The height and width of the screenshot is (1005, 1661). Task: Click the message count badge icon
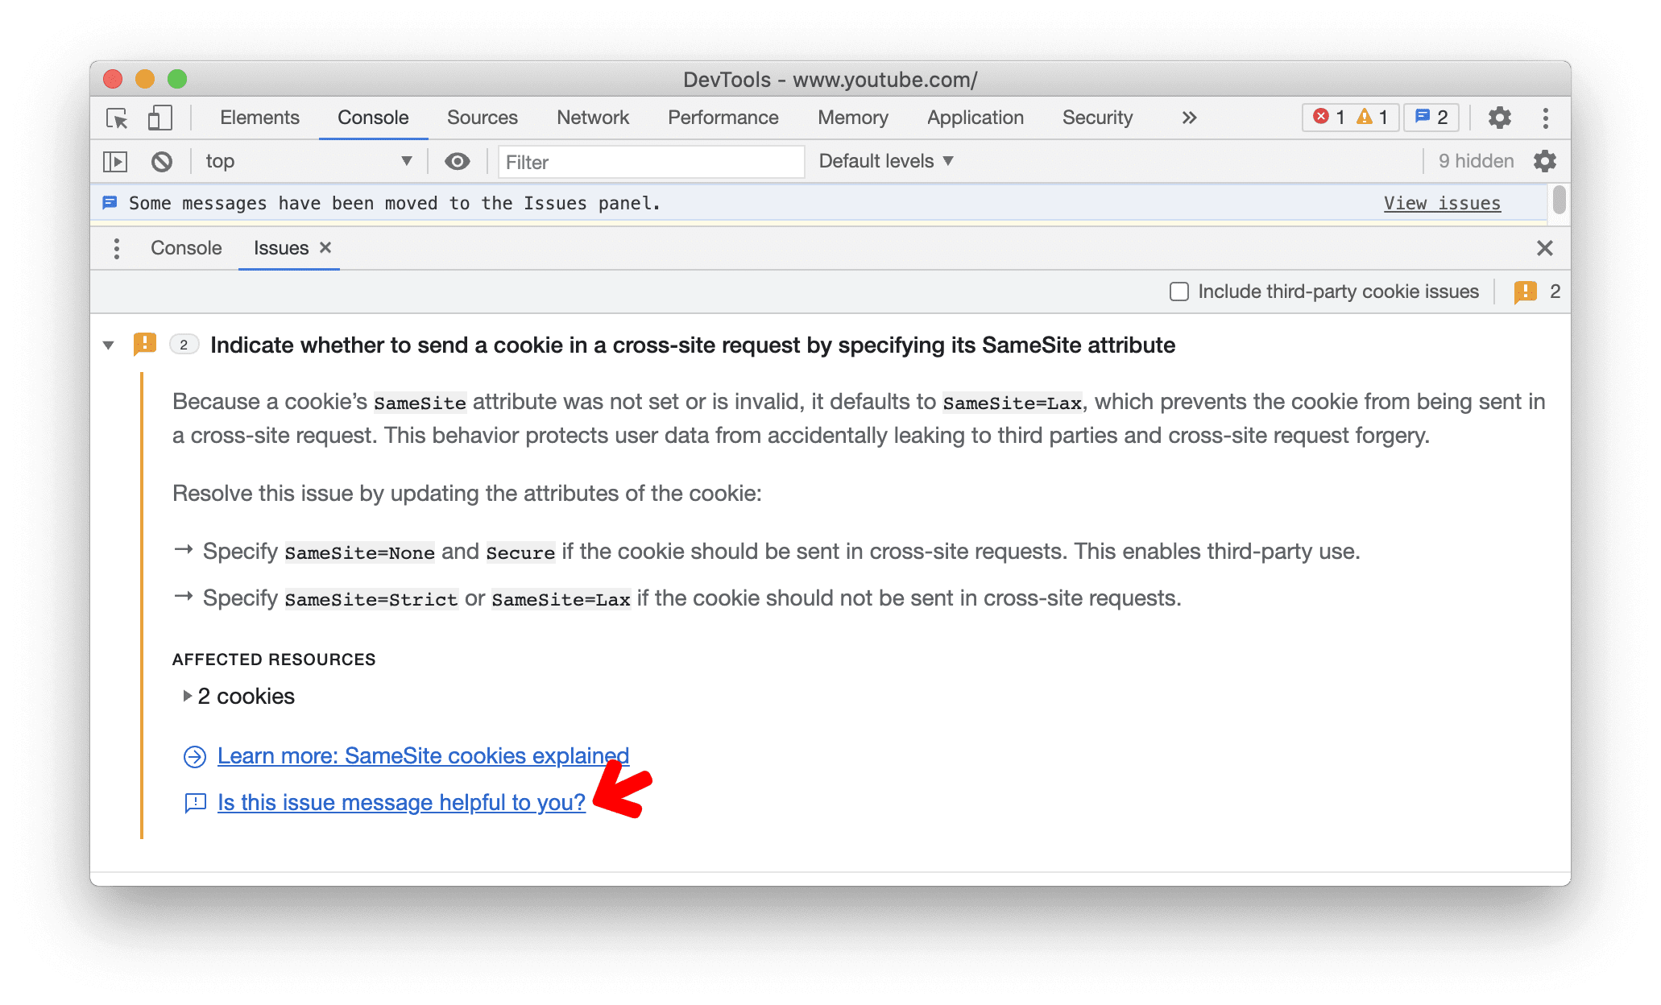click(1432, 116)
